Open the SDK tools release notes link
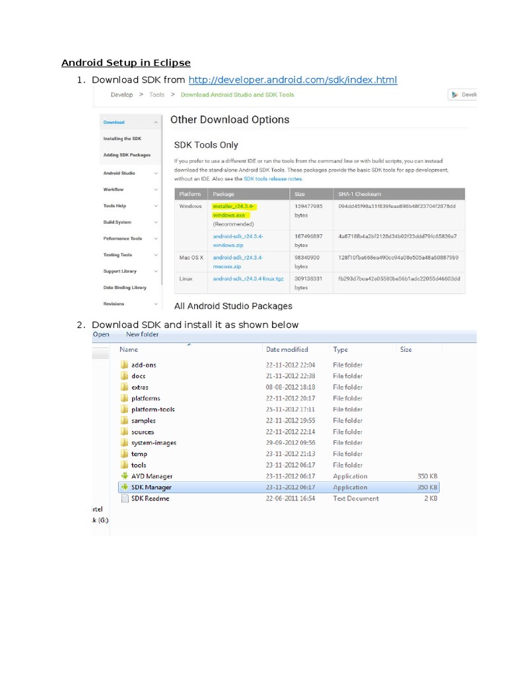 (273, 179)
